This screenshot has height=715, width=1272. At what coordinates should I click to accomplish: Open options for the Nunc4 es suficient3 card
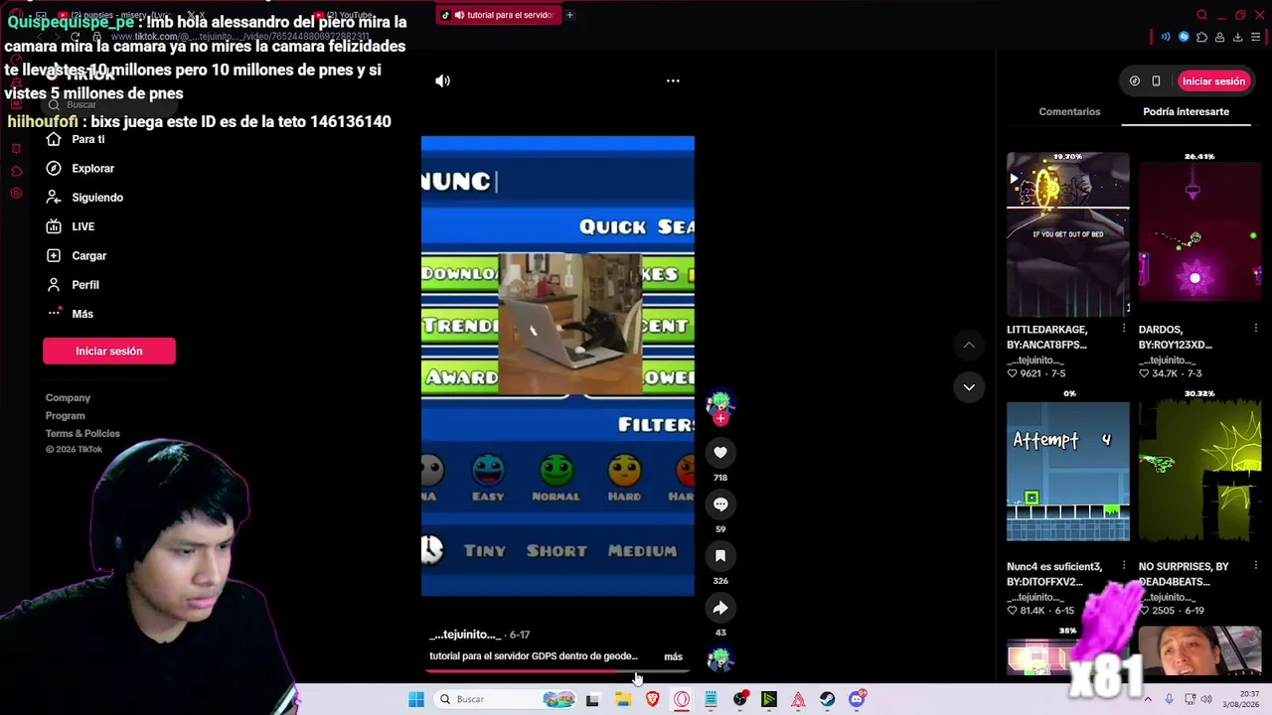pos(1124,567)
